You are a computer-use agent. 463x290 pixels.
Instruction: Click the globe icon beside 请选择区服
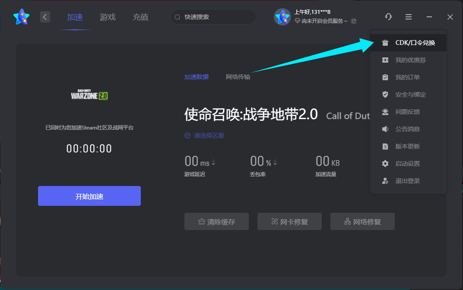pos(187,136)
